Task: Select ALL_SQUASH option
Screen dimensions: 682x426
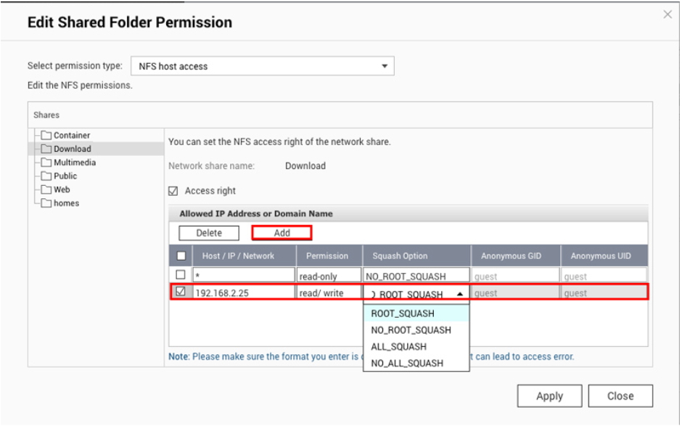Action: (x=398, y=347)
